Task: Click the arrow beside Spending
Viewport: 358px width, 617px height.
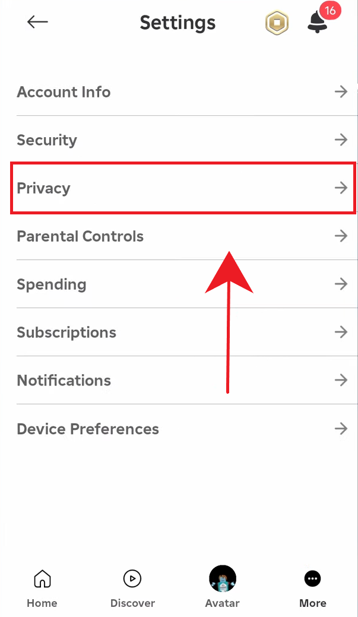Action: point(341,284)
